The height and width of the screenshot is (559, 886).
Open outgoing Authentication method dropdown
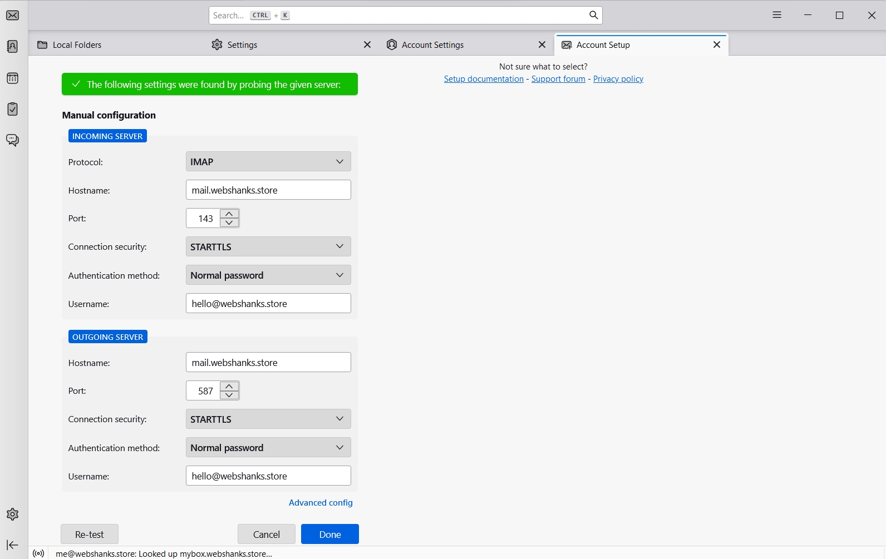[x=268, y=448]
